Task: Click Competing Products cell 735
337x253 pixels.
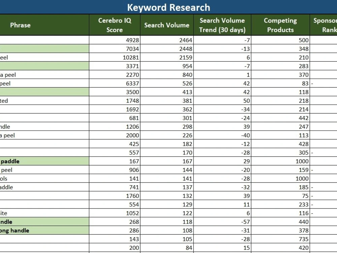Action: coord(280,239)
